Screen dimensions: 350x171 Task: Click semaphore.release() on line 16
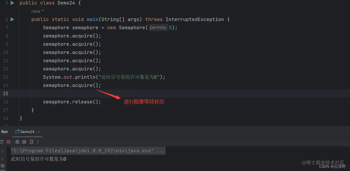(72, 102)
